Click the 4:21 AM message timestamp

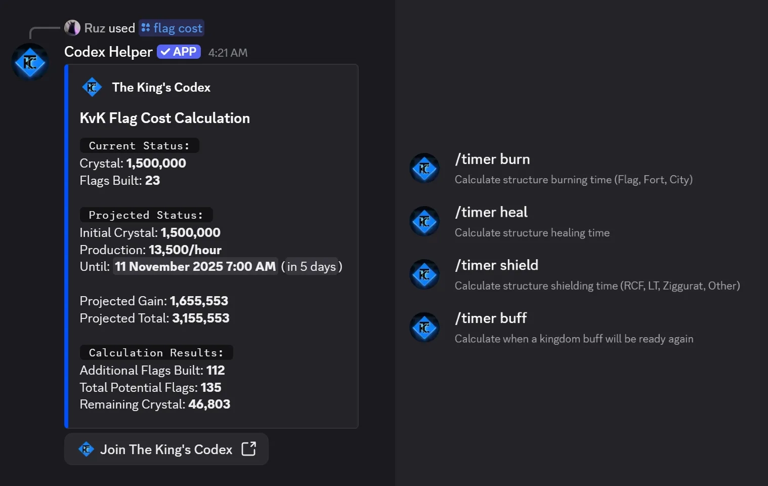pos(228,52)
